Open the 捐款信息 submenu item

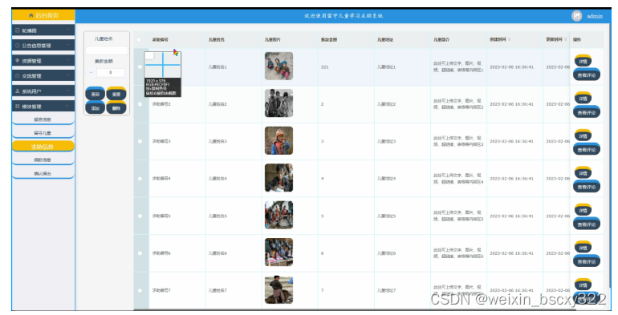[x=43, y=160]
